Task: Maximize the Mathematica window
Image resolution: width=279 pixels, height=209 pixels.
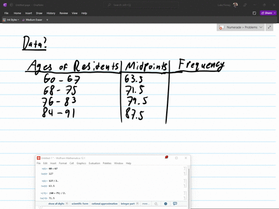Action: pos(177,158)
